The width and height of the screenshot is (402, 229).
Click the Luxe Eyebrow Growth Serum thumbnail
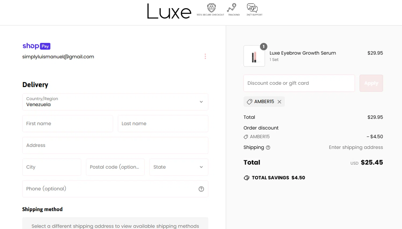click(254, 56)
